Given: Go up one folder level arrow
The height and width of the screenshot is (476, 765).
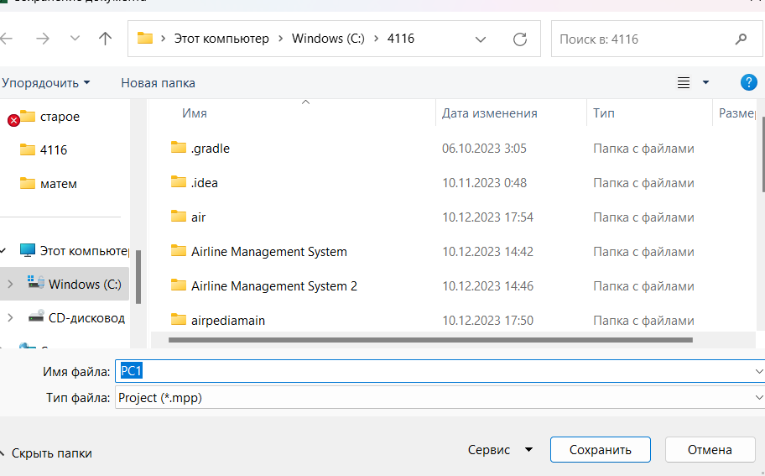Looking at the screenshot, I should point(105,39).
